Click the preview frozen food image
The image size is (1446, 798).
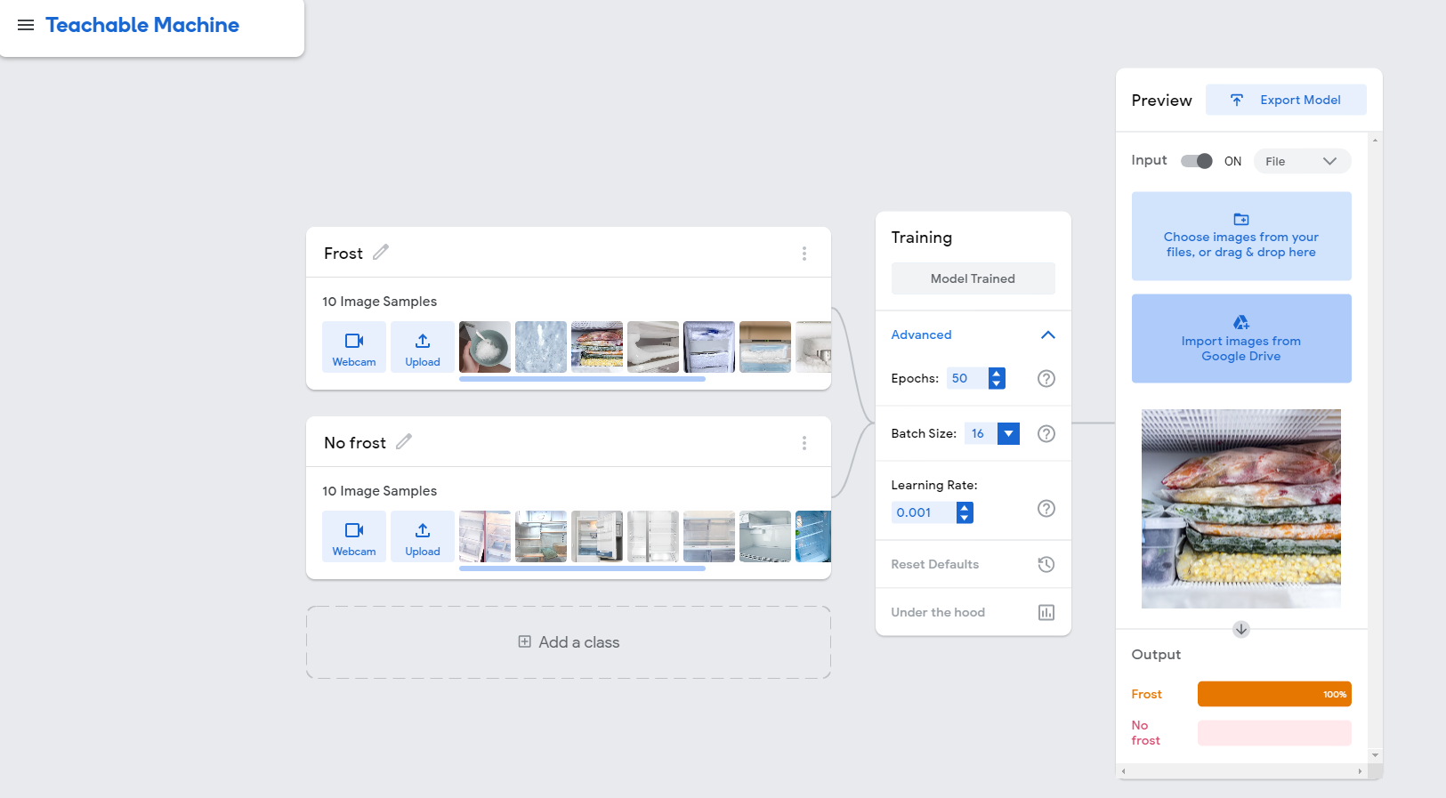[1241, 509]
